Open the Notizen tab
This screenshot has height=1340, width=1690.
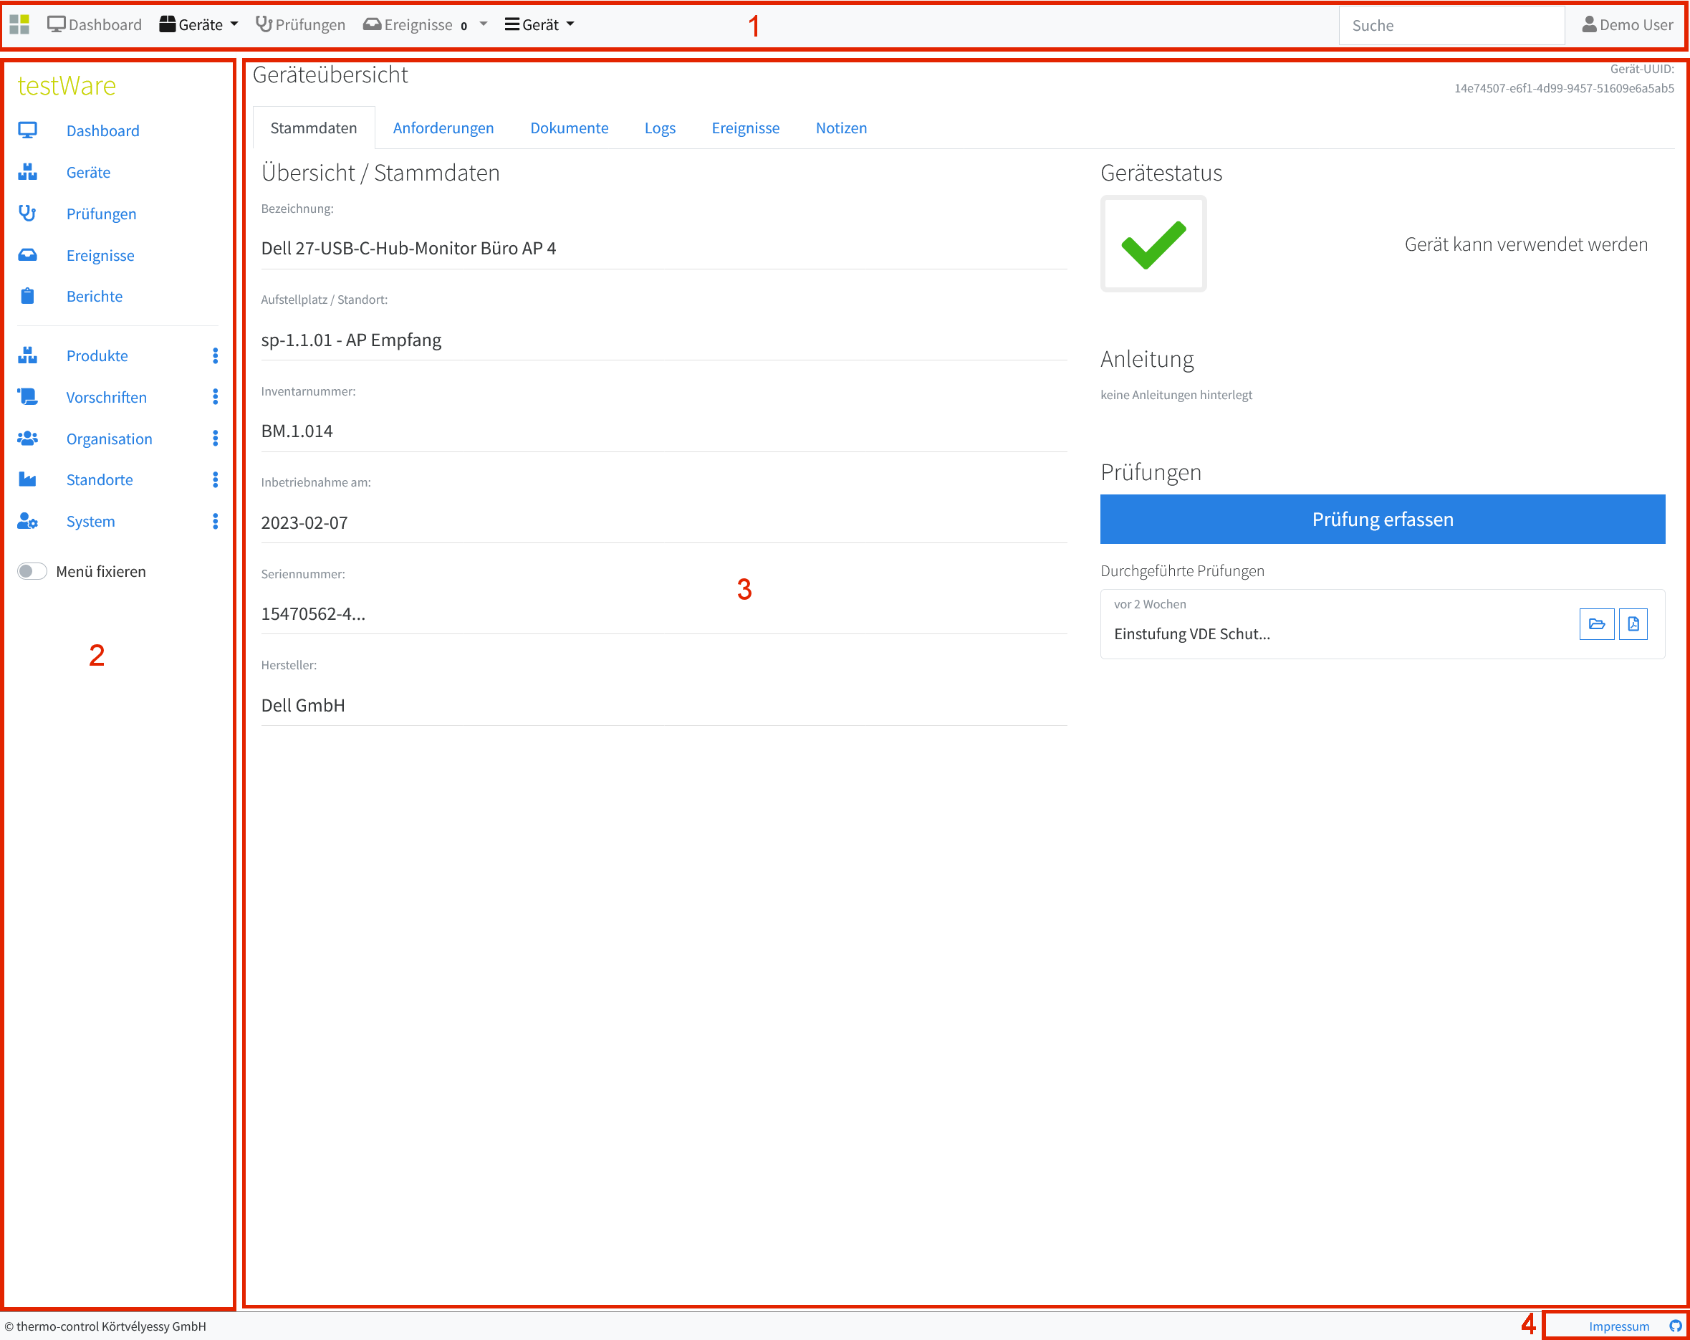(x=841, y=127)
